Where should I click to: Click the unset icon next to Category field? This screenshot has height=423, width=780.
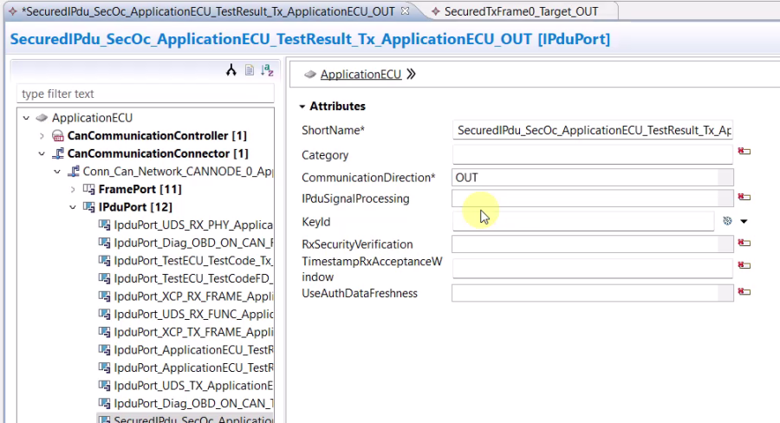[x=744, y=152]
